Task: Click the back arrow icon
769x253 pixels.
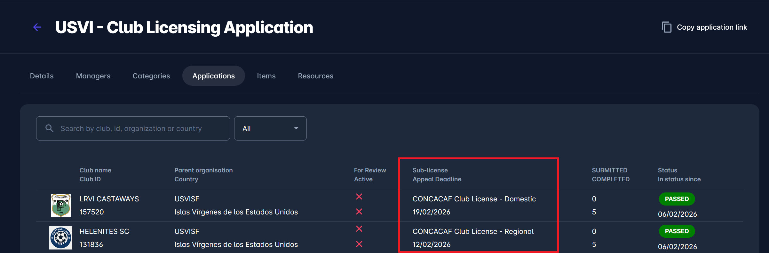Action: coord(37,27)
